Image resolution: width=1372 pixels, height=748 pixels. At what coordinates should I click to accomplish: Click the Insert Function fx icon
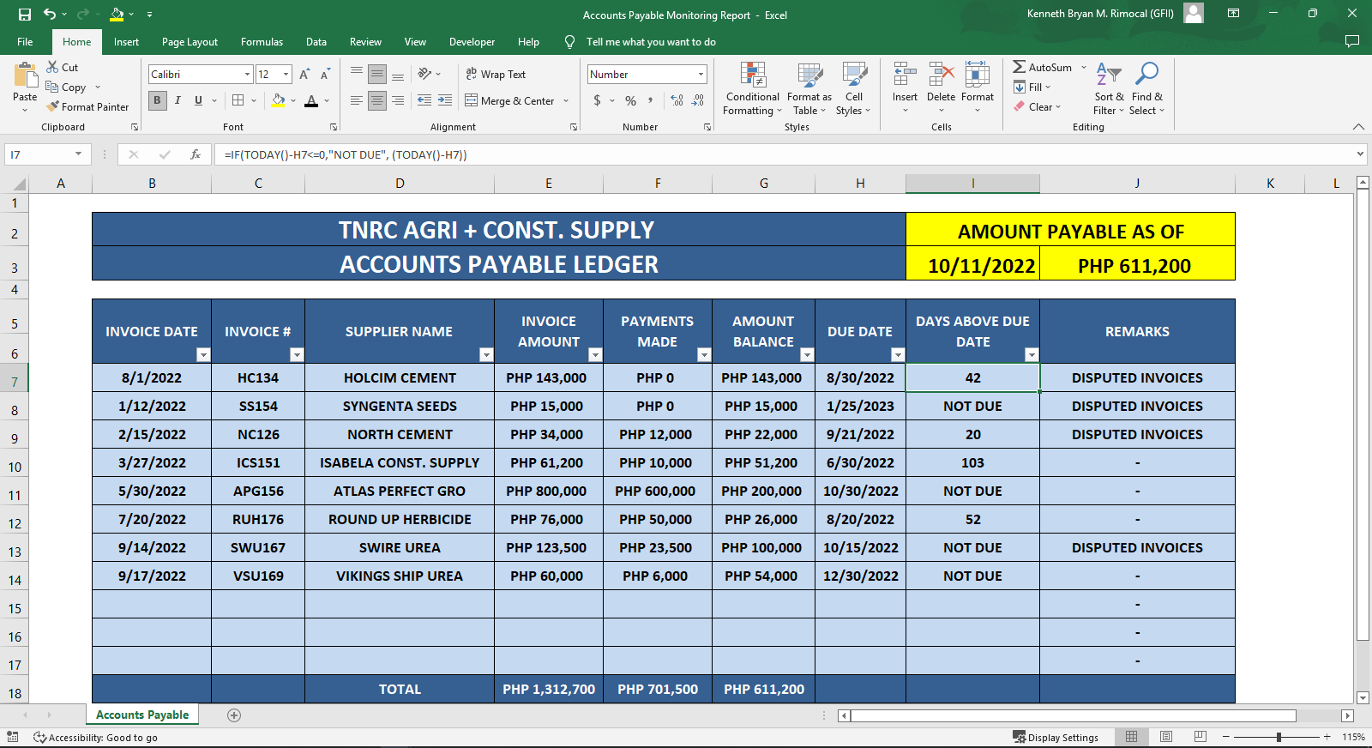coord(196,154)
